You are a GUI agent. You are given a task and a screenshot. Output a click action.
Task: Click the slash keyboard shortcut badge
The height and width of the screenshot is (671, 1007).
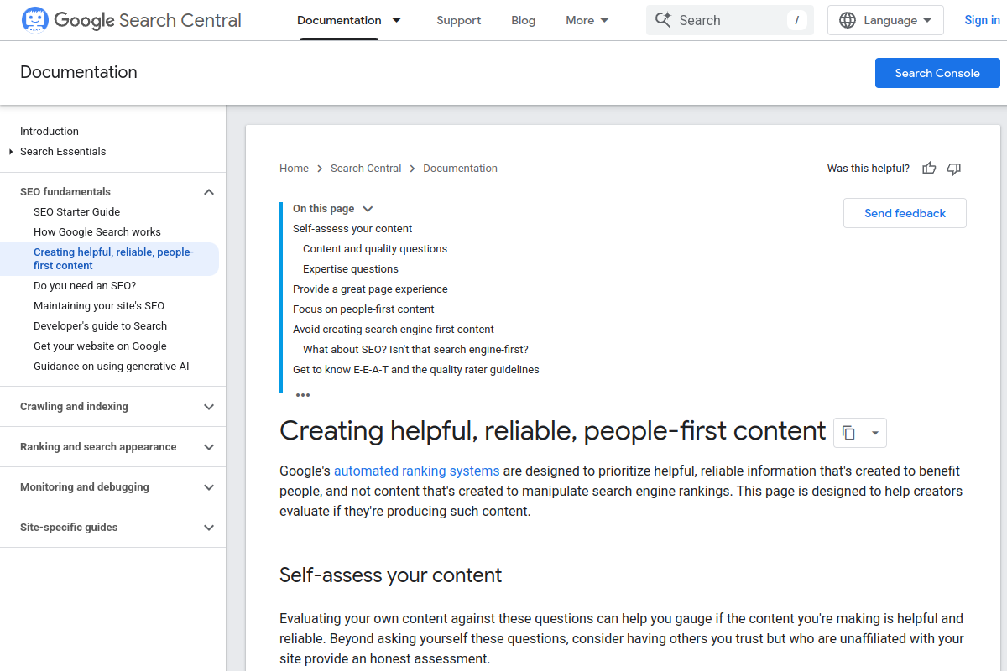coord(796,20)
